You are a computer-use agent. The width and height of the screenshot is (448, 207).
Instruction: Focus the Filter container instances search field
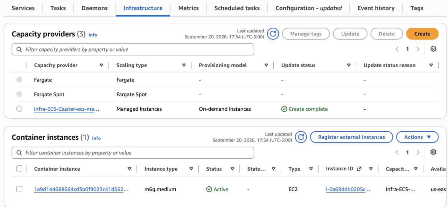click(133, 153)
